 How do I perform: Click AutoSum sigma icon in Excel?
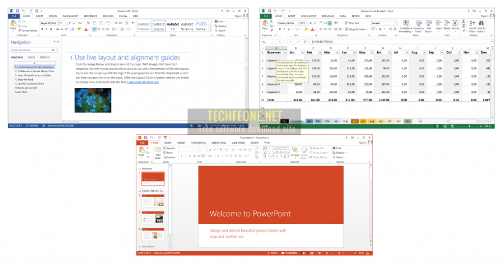[464, 22]
